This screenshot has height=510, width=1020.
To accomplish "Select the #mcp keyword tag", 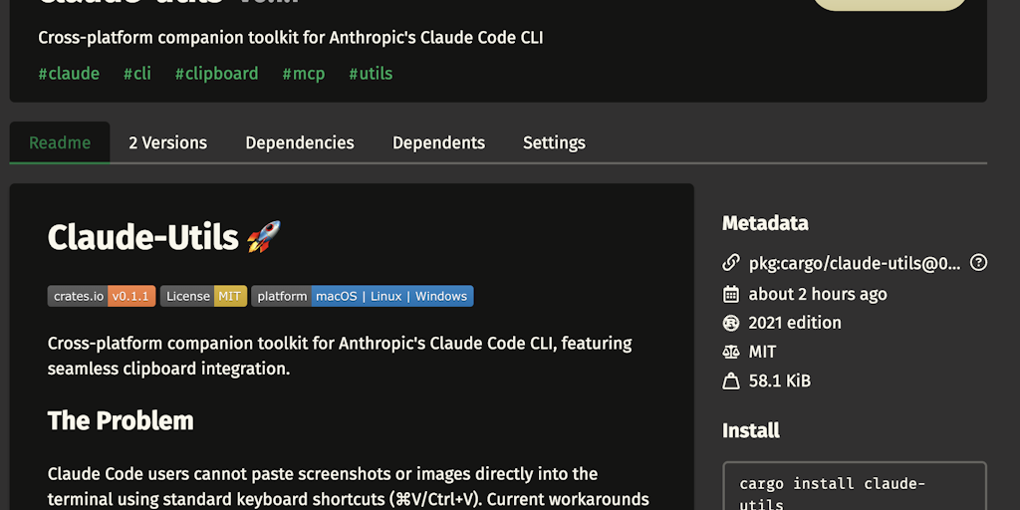I will (x=304, y=74).
